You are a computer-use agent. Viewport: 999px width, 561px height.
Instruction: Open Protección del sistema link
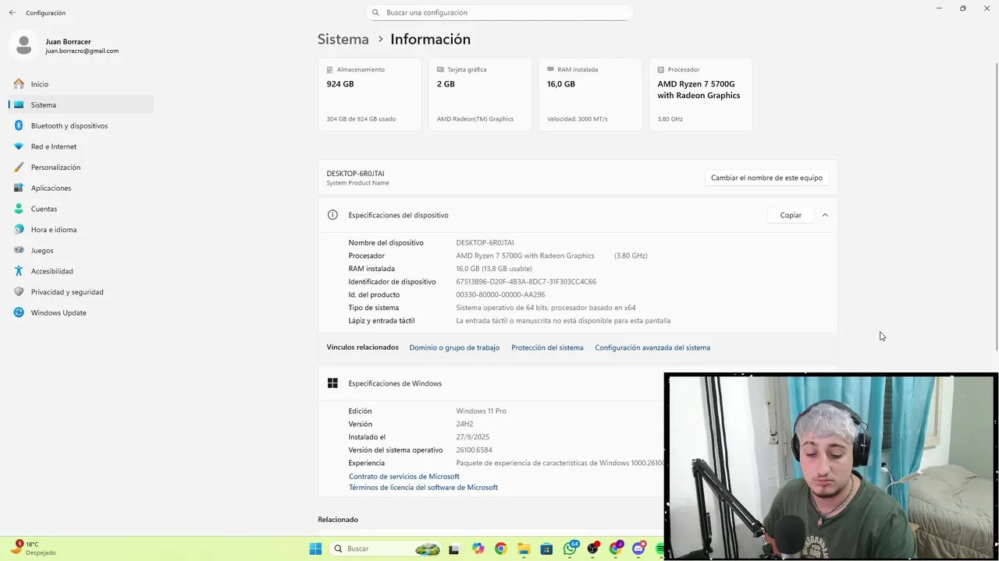point(547,348)
